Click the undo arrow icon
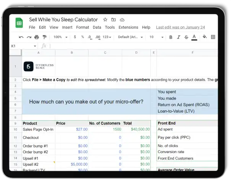The image size is (231, 180). 21,37
